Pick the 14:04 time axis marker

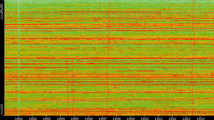pos(61,118)
